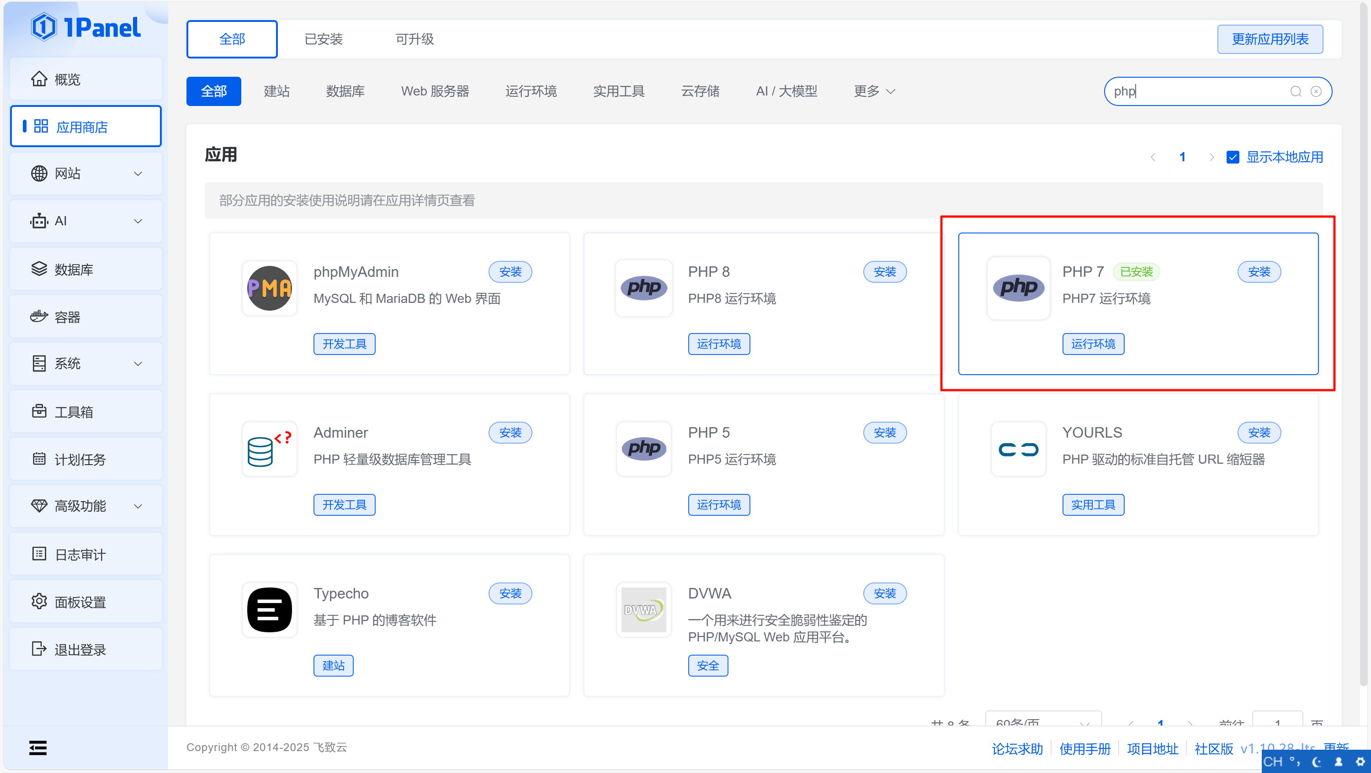
Task: Open 论坛求助 footer link
Action: (1017, 748)
